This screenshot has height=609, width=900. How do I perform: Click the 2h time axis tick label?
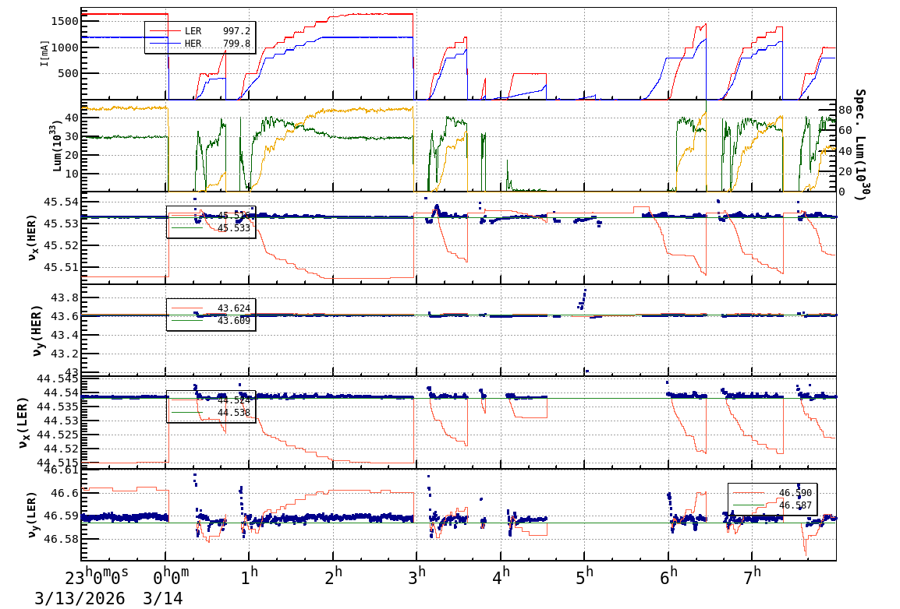click(333, 577)
